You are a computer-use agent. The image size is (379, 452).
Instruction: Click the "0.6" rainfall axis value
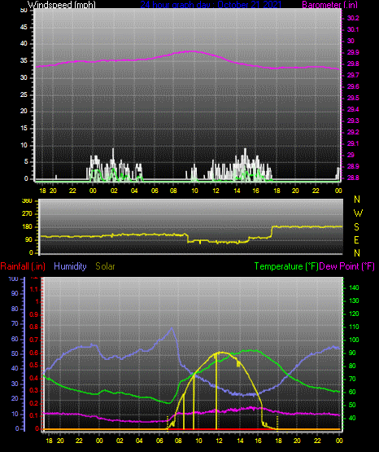(34, 353)
